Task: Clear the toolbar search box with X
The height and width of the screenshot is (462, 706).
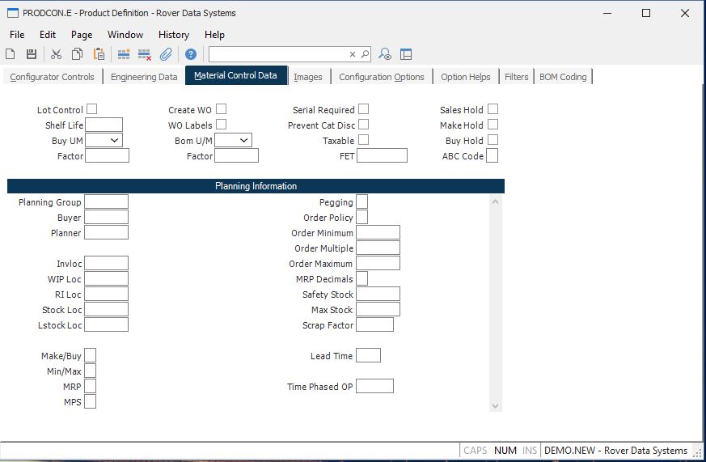Action: [353, 54]
